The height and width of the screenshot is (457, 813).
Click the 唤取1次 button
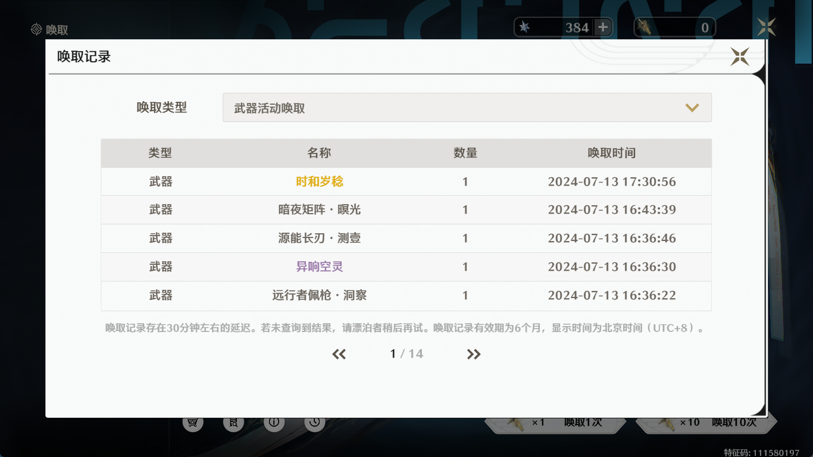click(555, 424)
